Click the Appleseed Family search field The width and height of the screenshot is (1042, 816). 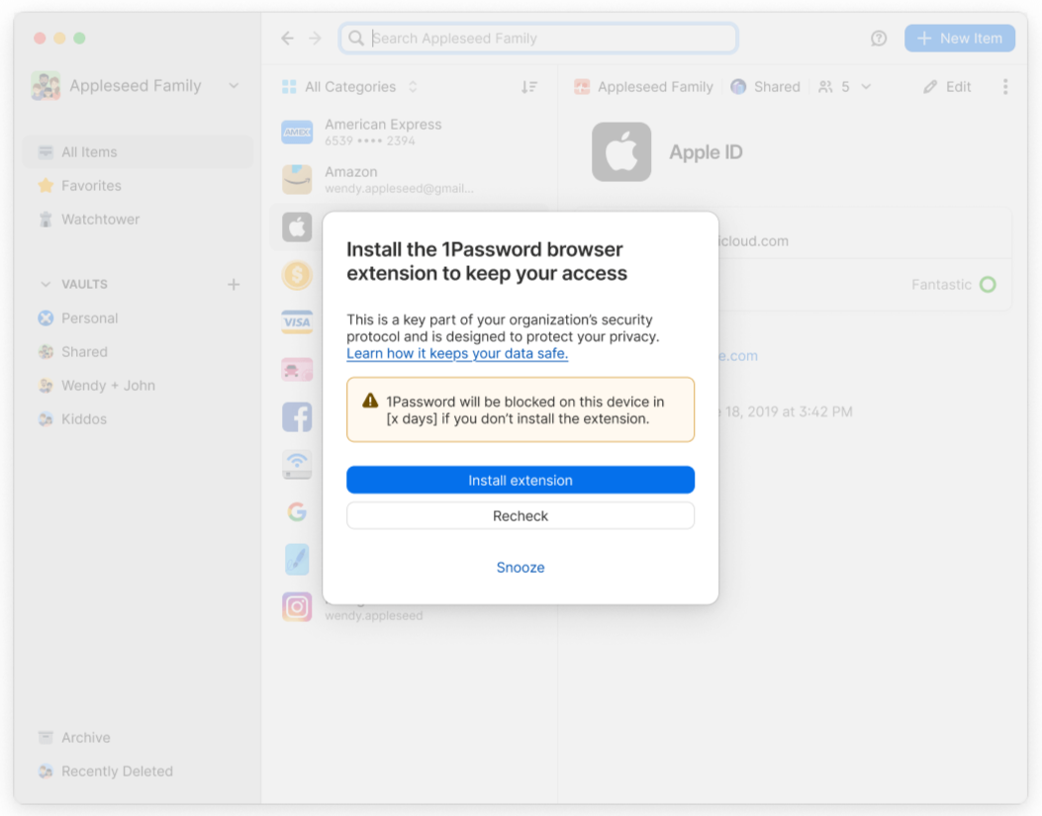pyautogui.click(x=537, y=38)
